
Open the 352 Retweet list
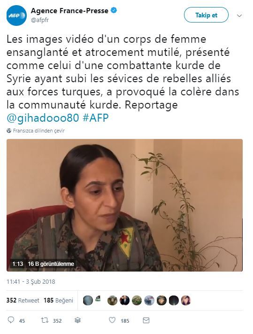(x=23, y=300)
